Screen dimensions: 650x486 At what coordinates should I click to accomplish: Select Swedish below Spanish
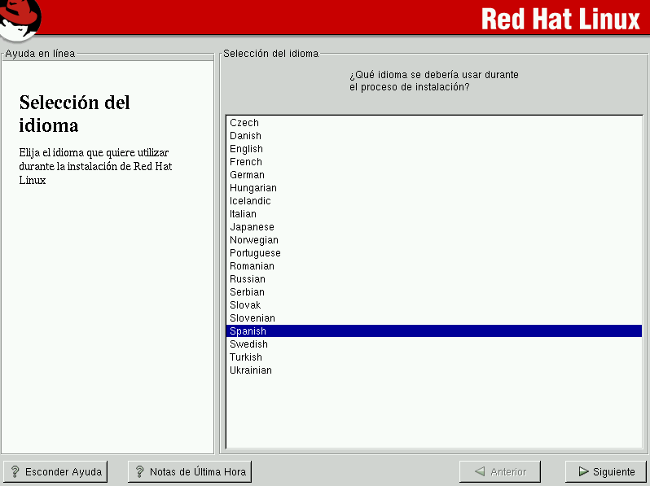248,344
